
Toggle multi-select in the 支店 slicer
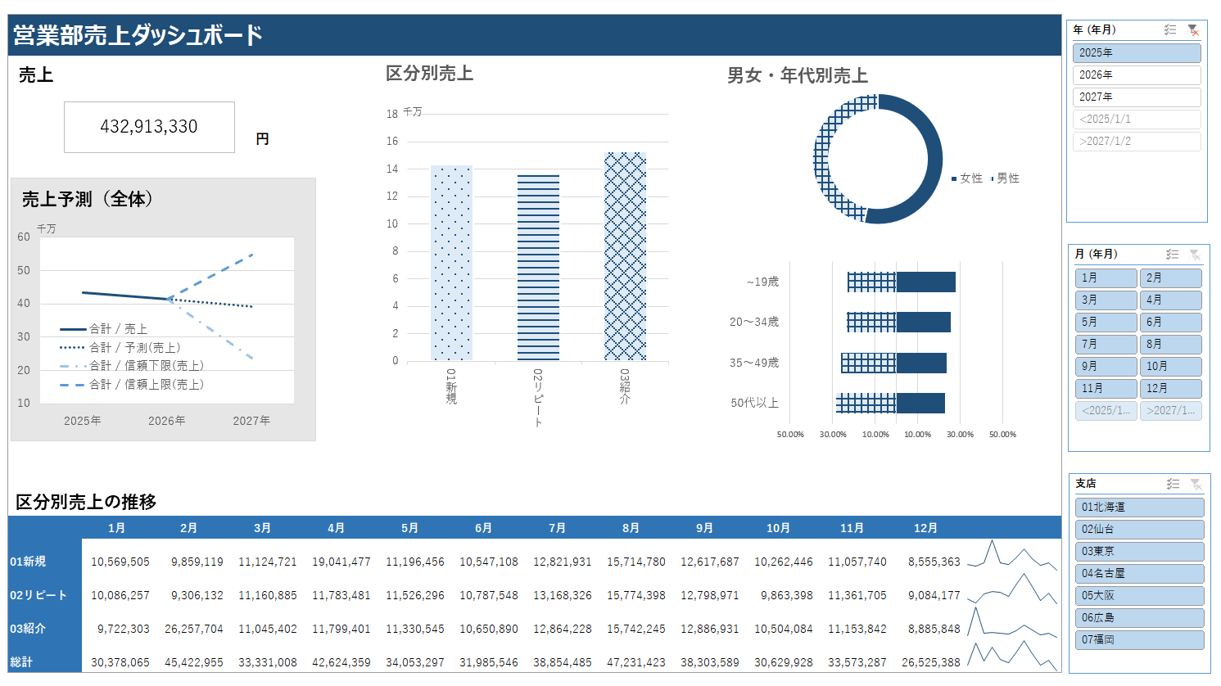point(1173,484)
